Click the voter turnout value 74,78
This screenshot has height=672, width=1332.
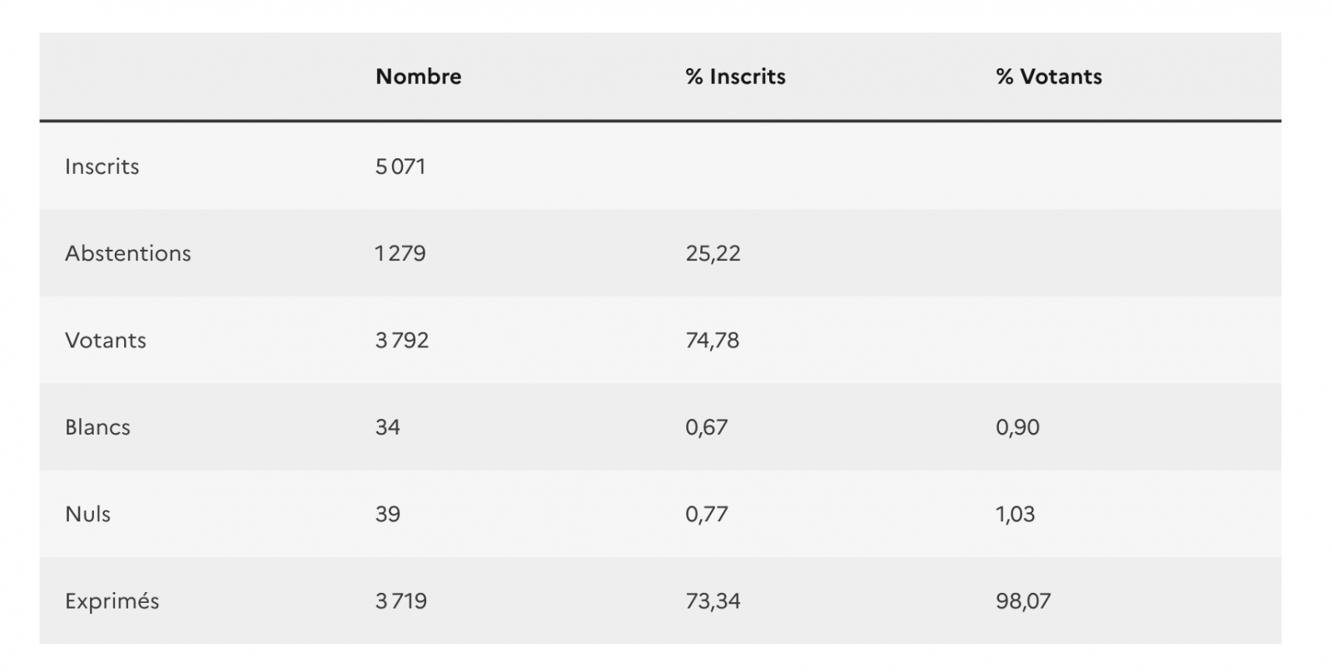coord(712,341)
